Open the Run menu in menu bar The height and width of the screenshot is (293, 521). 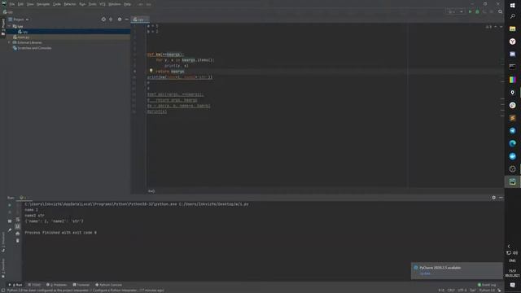[82, 4]
